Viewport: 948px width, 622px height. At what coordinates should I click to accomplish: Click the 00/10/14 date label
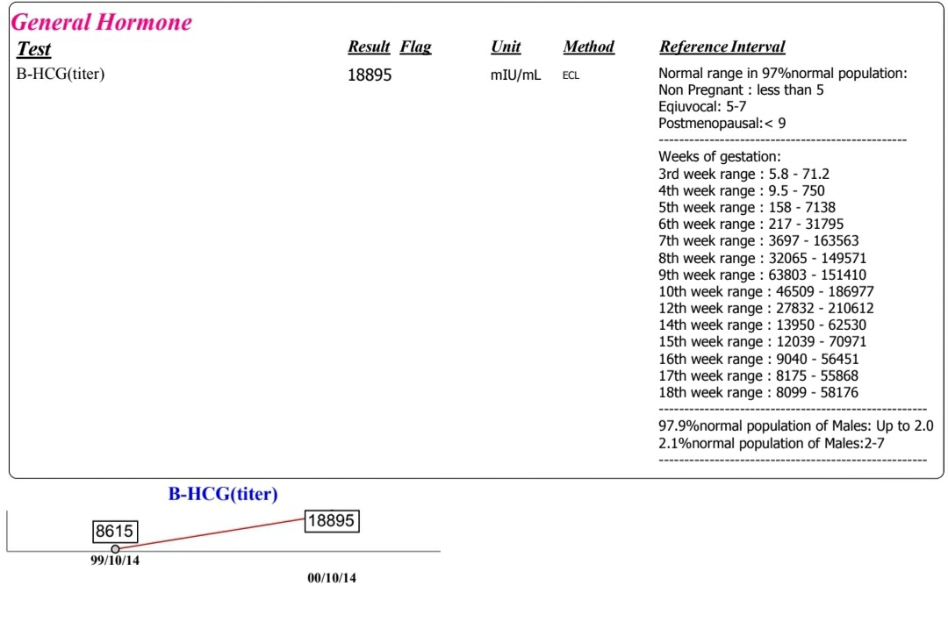[x=332, y=578]
